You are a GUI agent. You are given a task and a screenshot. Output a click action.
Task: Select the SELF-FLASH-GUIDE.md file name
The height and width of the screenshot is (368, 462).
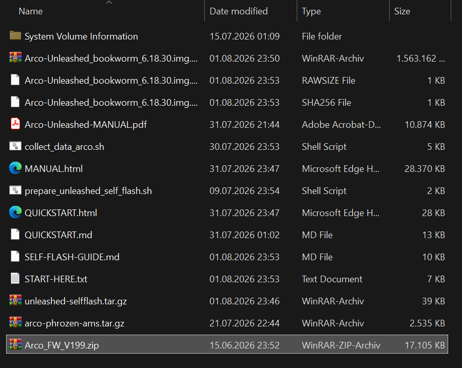point(72,257)
